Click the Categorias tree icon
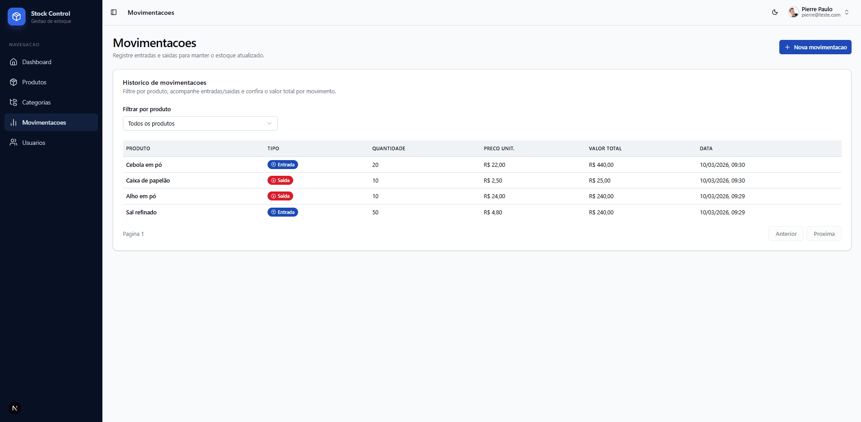This screenshot has height=422, width=861. pos(13,102)
